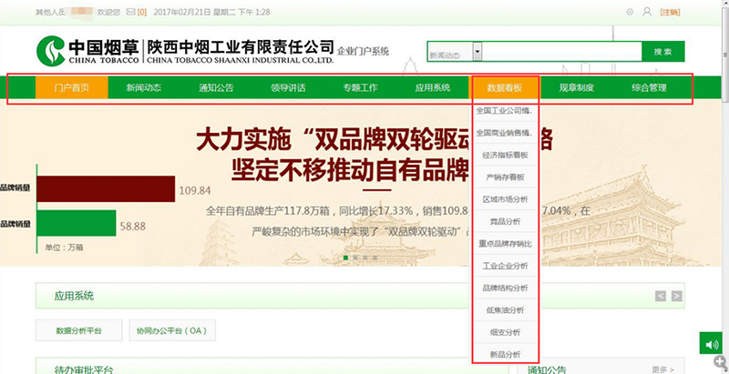Viewport: 729px width, 374px height.
Task: Click into the search text field
Action: pyautogui.click(x=561, y=52)
